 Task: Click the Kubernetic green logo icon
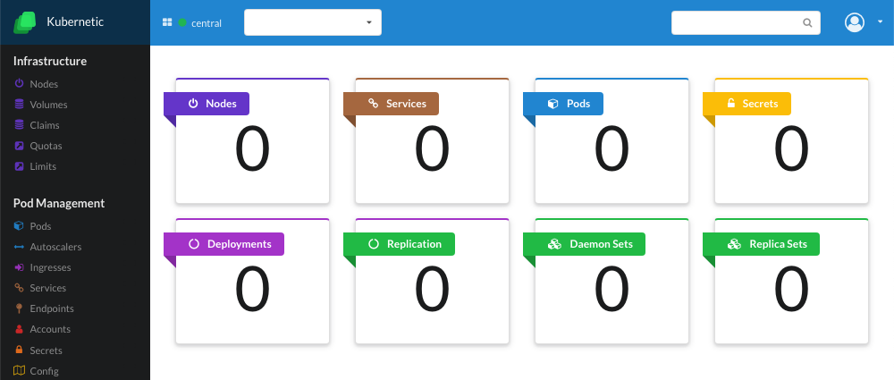pos(24,23)
